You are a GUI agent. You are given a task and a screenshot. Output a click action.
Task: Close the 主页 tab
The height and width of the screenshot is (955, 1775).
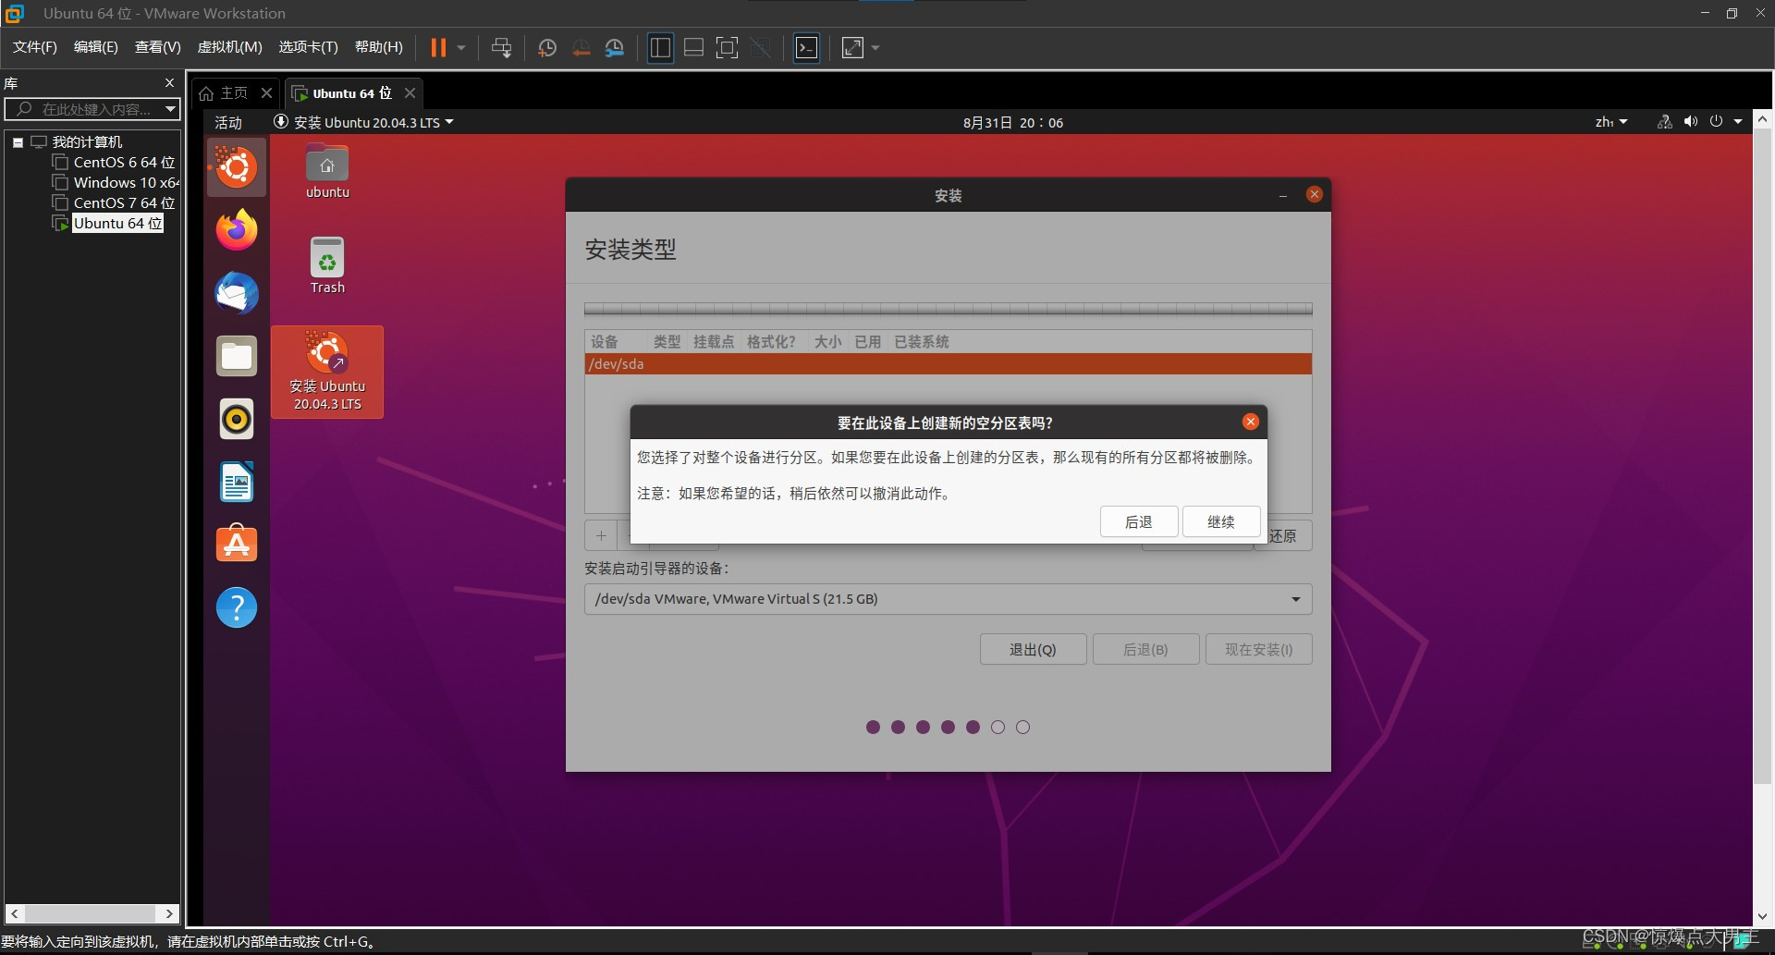pyautogui.click(x=266, y=93)
